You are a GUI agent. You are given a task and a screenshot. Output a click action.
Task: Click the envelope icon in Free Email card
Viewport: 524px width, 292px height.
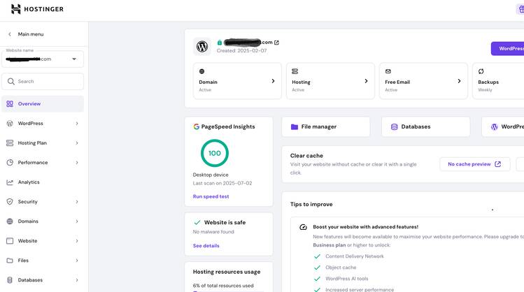click(x=388, y=71)
